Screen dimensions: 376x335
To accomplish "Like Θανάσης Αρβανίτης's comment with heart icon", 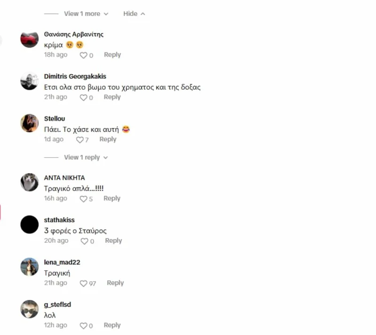I will pyautogui.click(x=84, y=56).
